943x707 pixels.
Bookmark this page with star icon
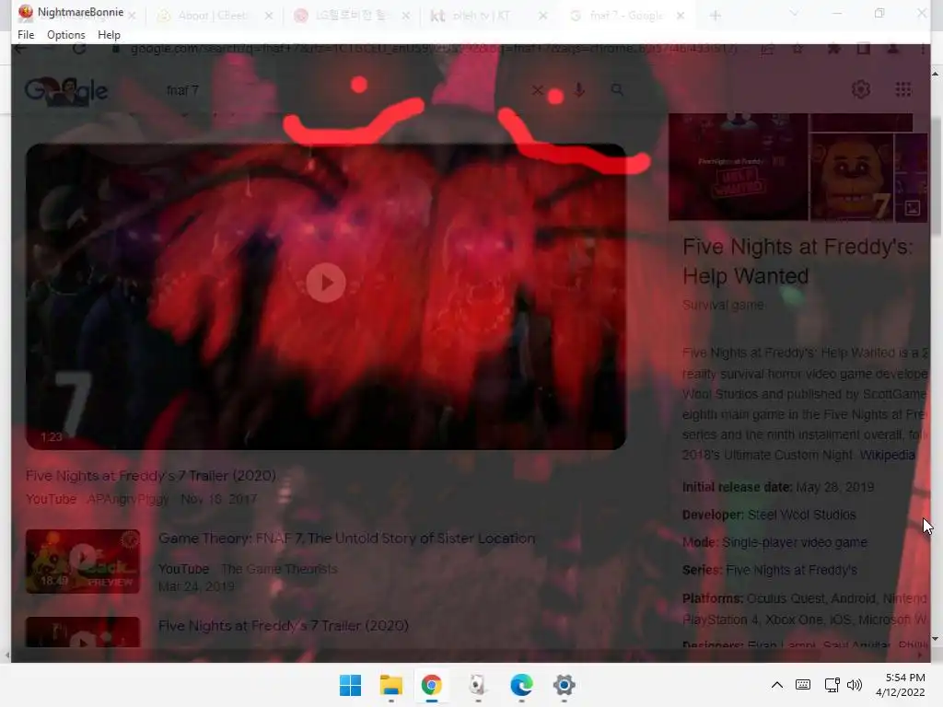click(x=797, y=50)
